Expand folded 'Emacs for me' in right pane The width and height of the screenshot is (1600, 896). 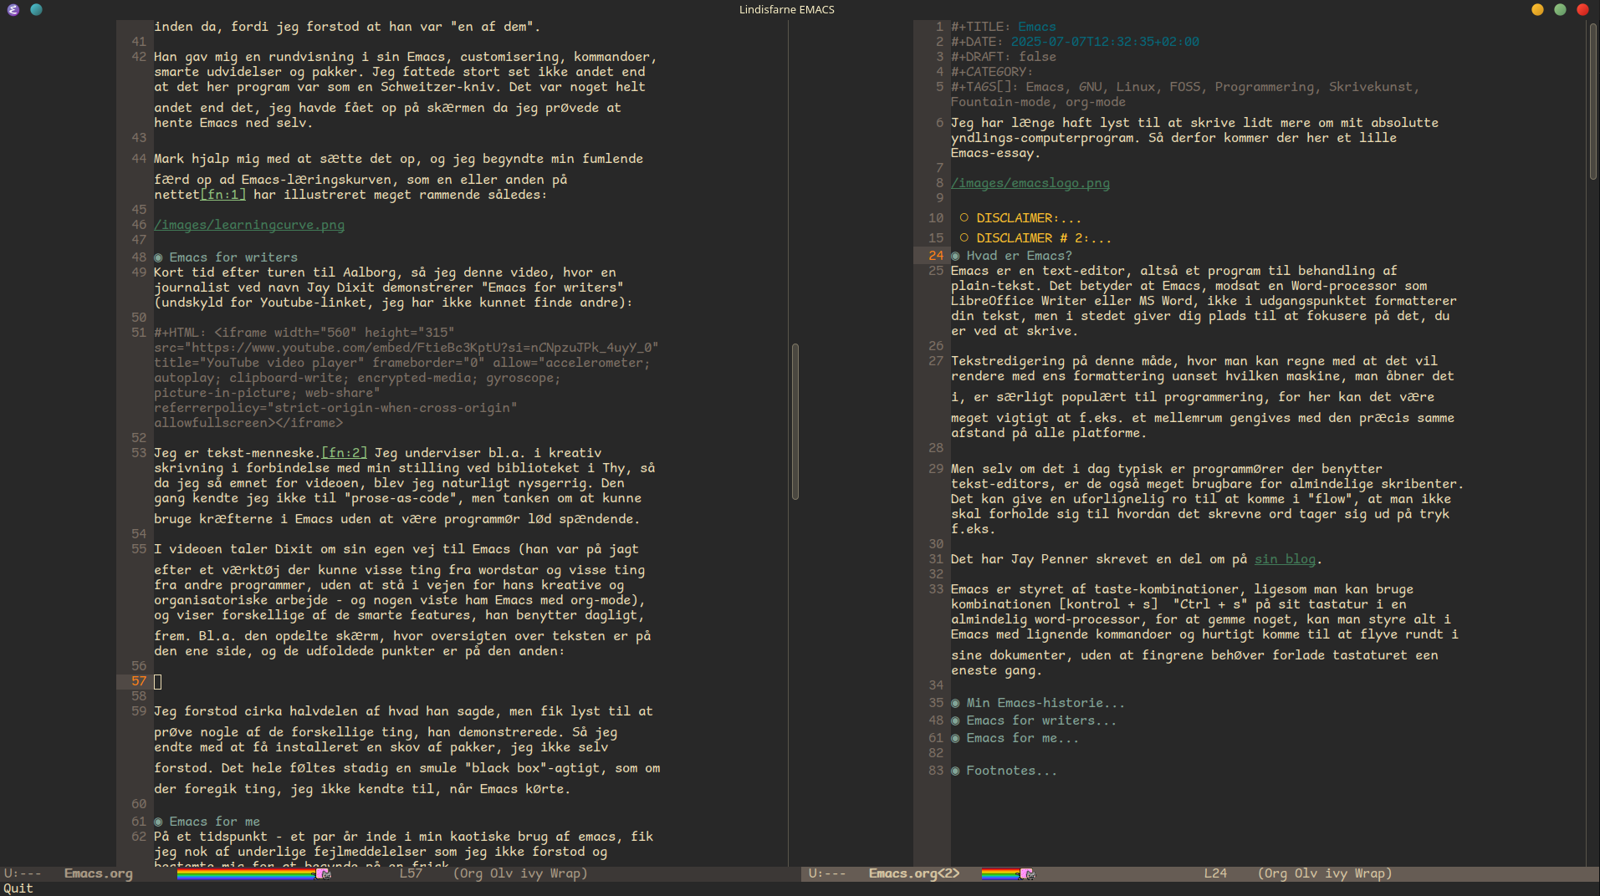point(1022,738)
